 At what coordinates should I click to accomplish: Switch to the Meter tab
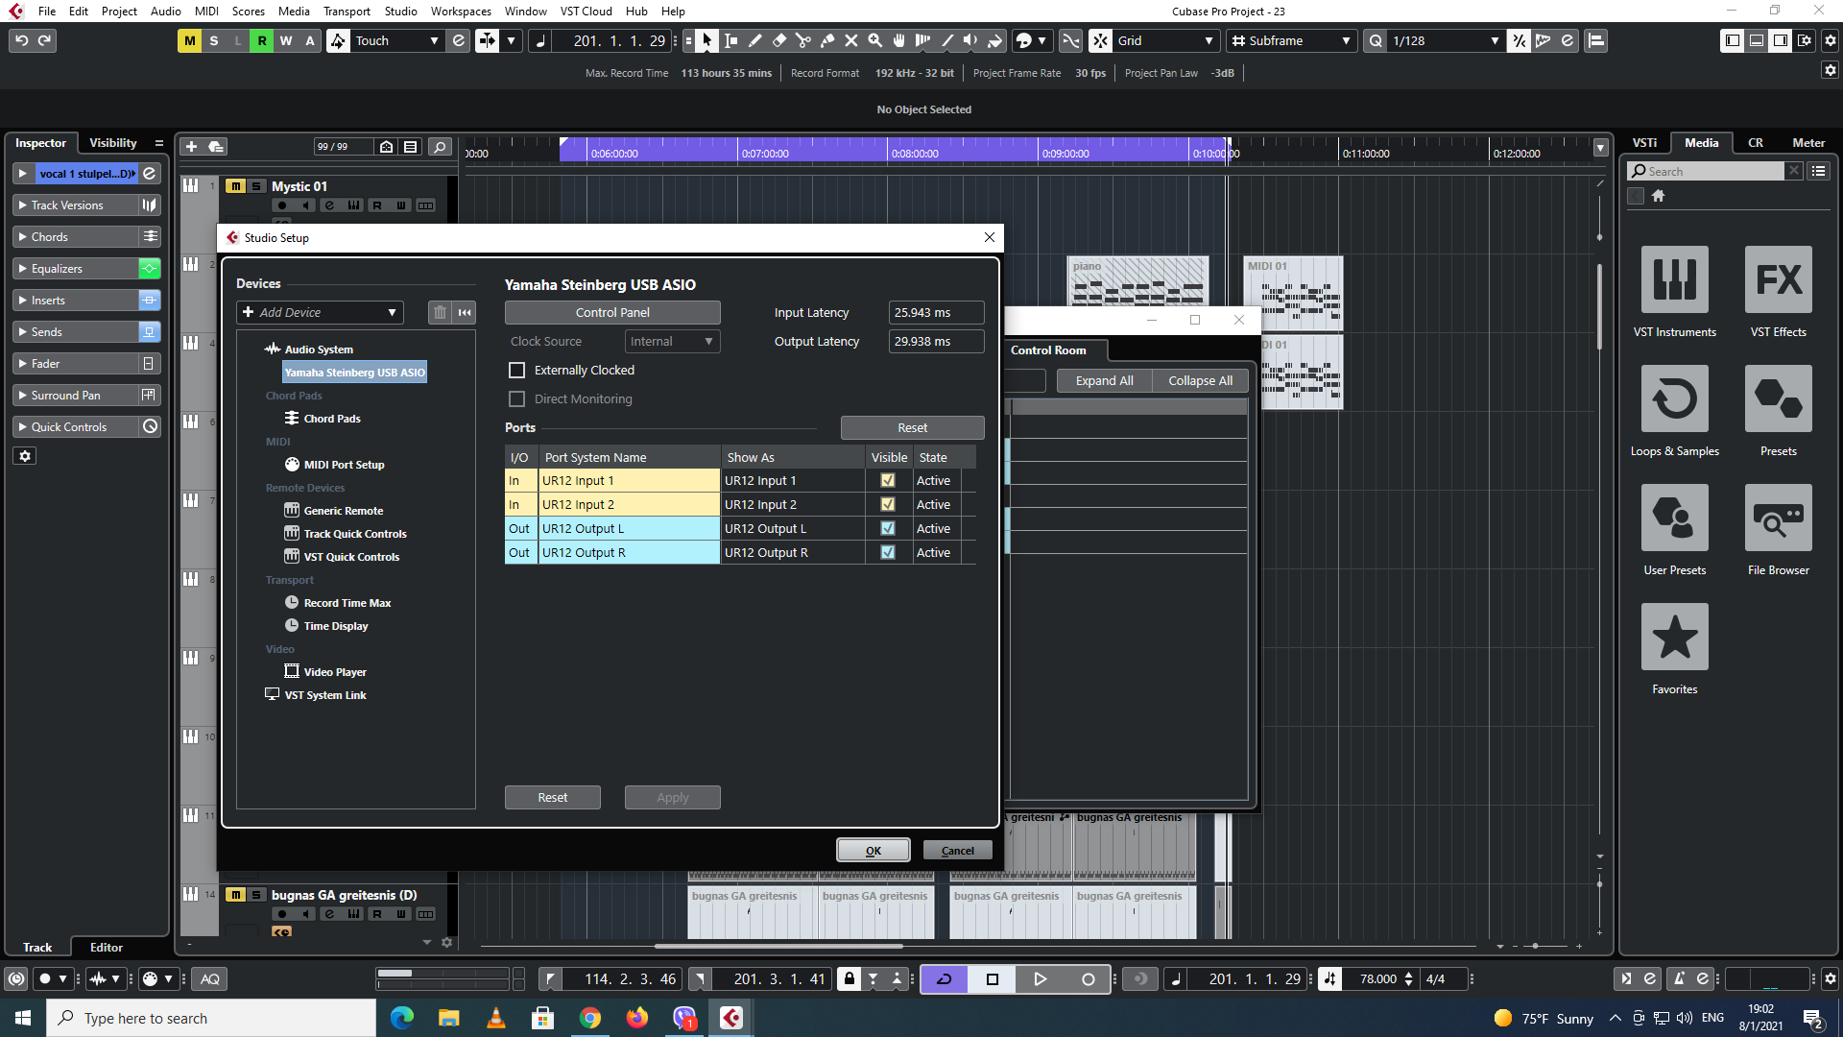[1807, 142]
